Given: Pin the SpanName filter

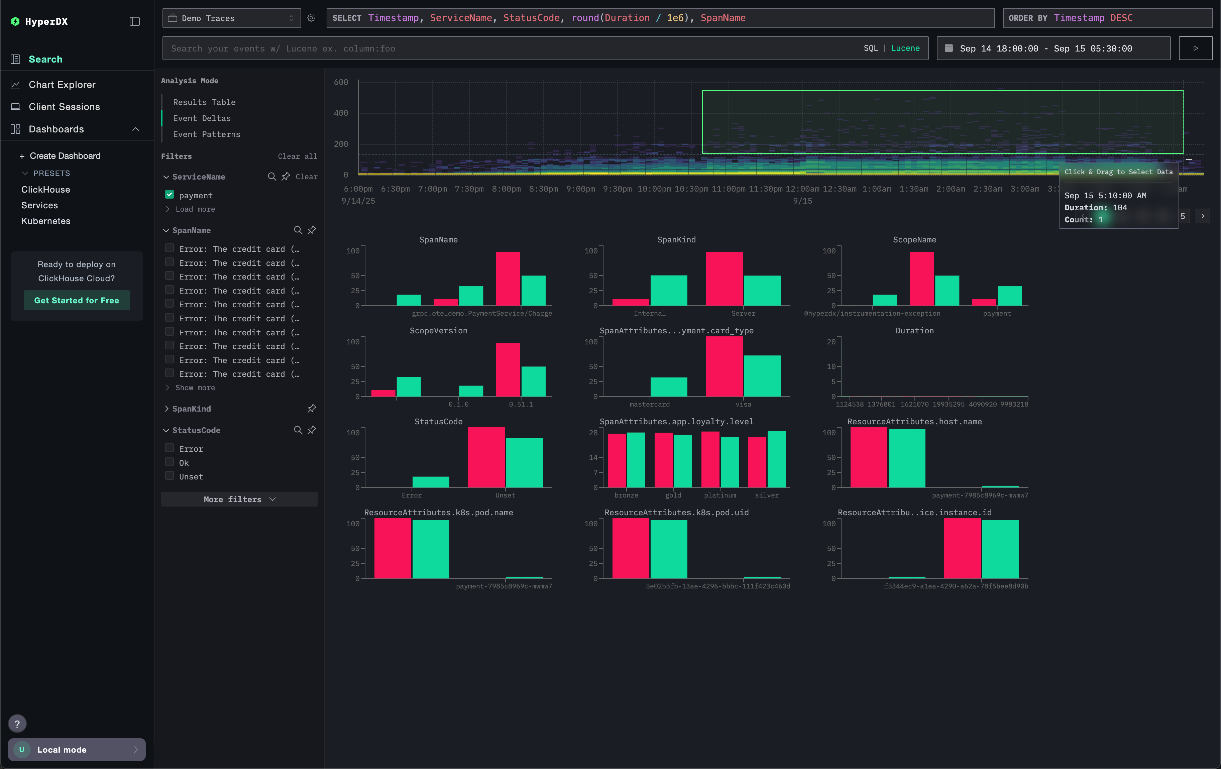Looking at the screenshot, I should pyautogui.click(x=312, y=230).
